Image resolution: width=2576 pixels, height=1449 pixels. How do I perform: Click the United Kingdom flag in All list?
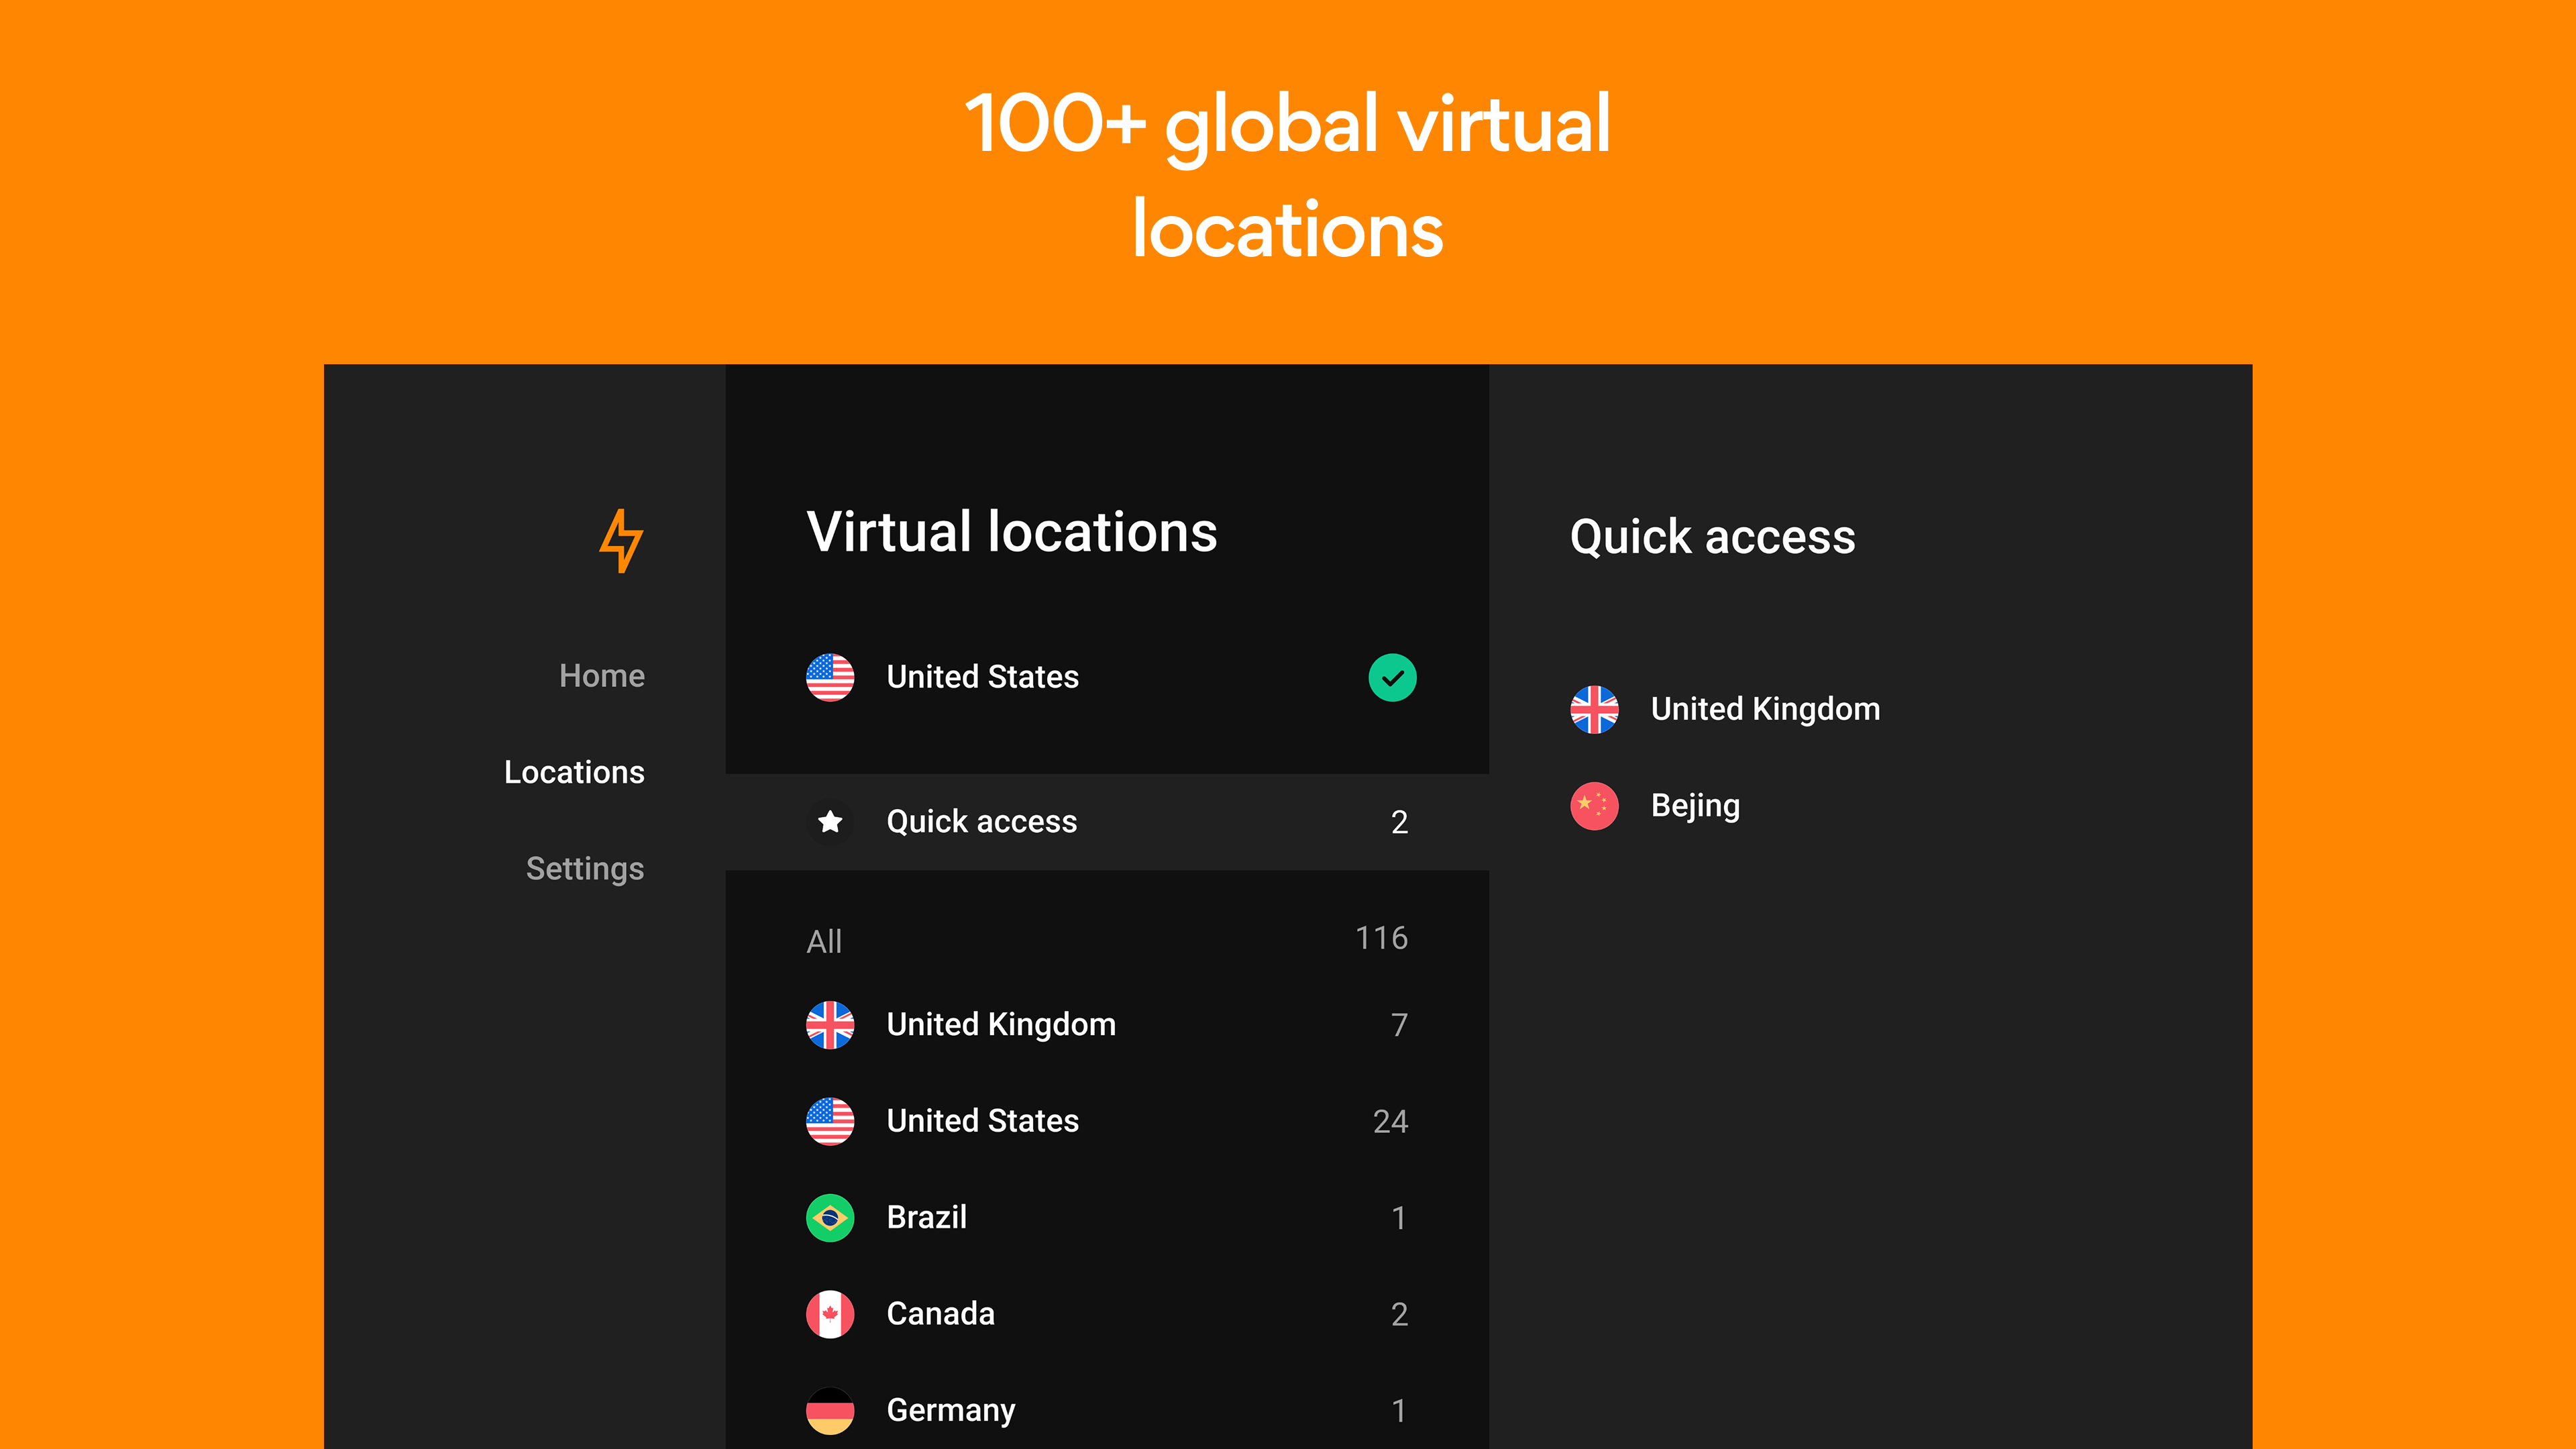click(830, 1025)
